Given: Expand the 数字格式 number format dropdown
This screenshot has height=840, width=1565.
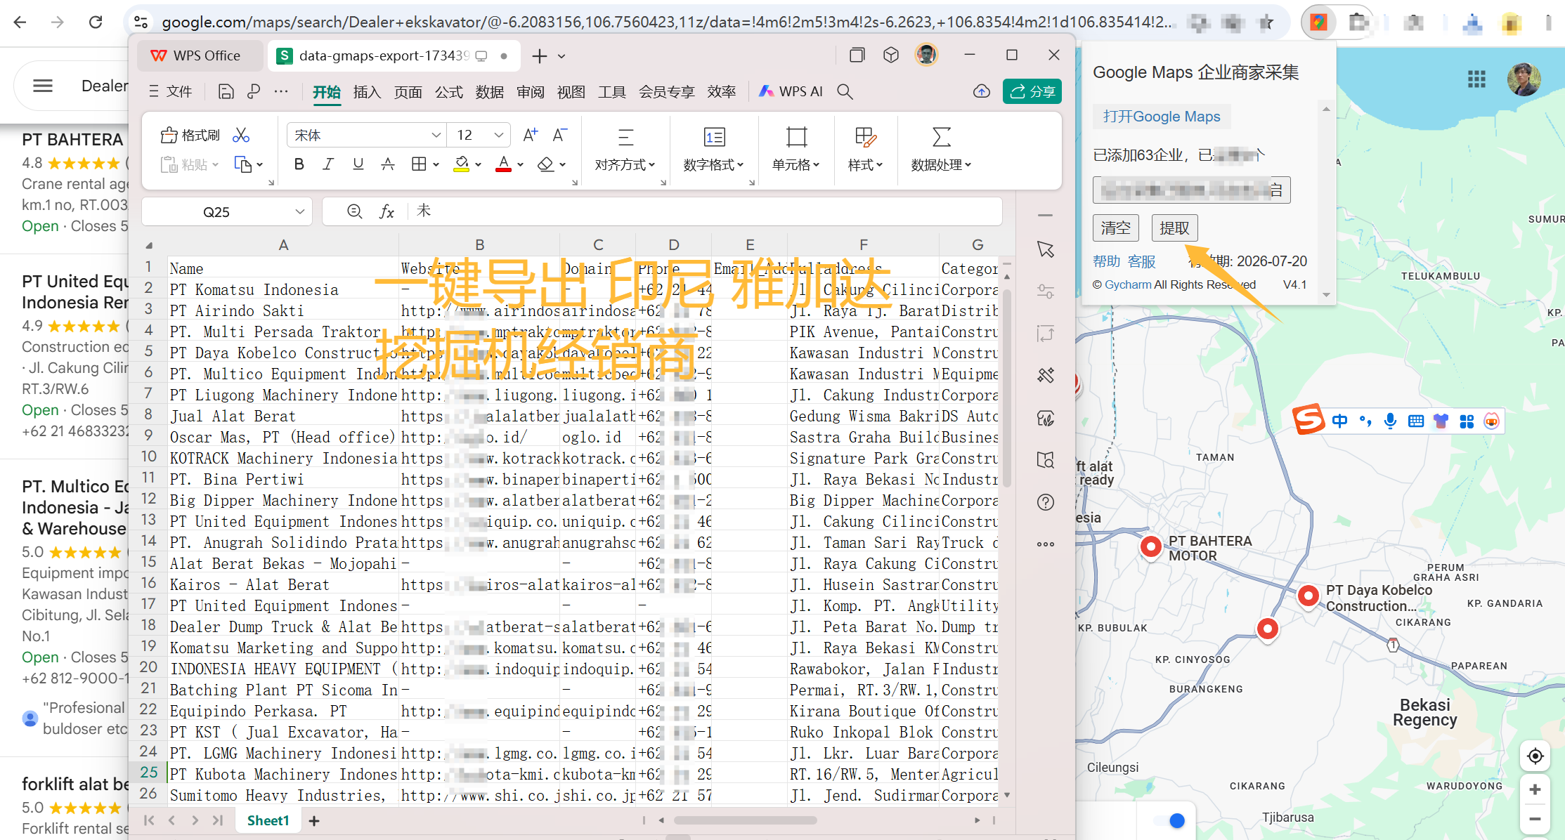Looking at the screenshot, I should tap(713, 165).
